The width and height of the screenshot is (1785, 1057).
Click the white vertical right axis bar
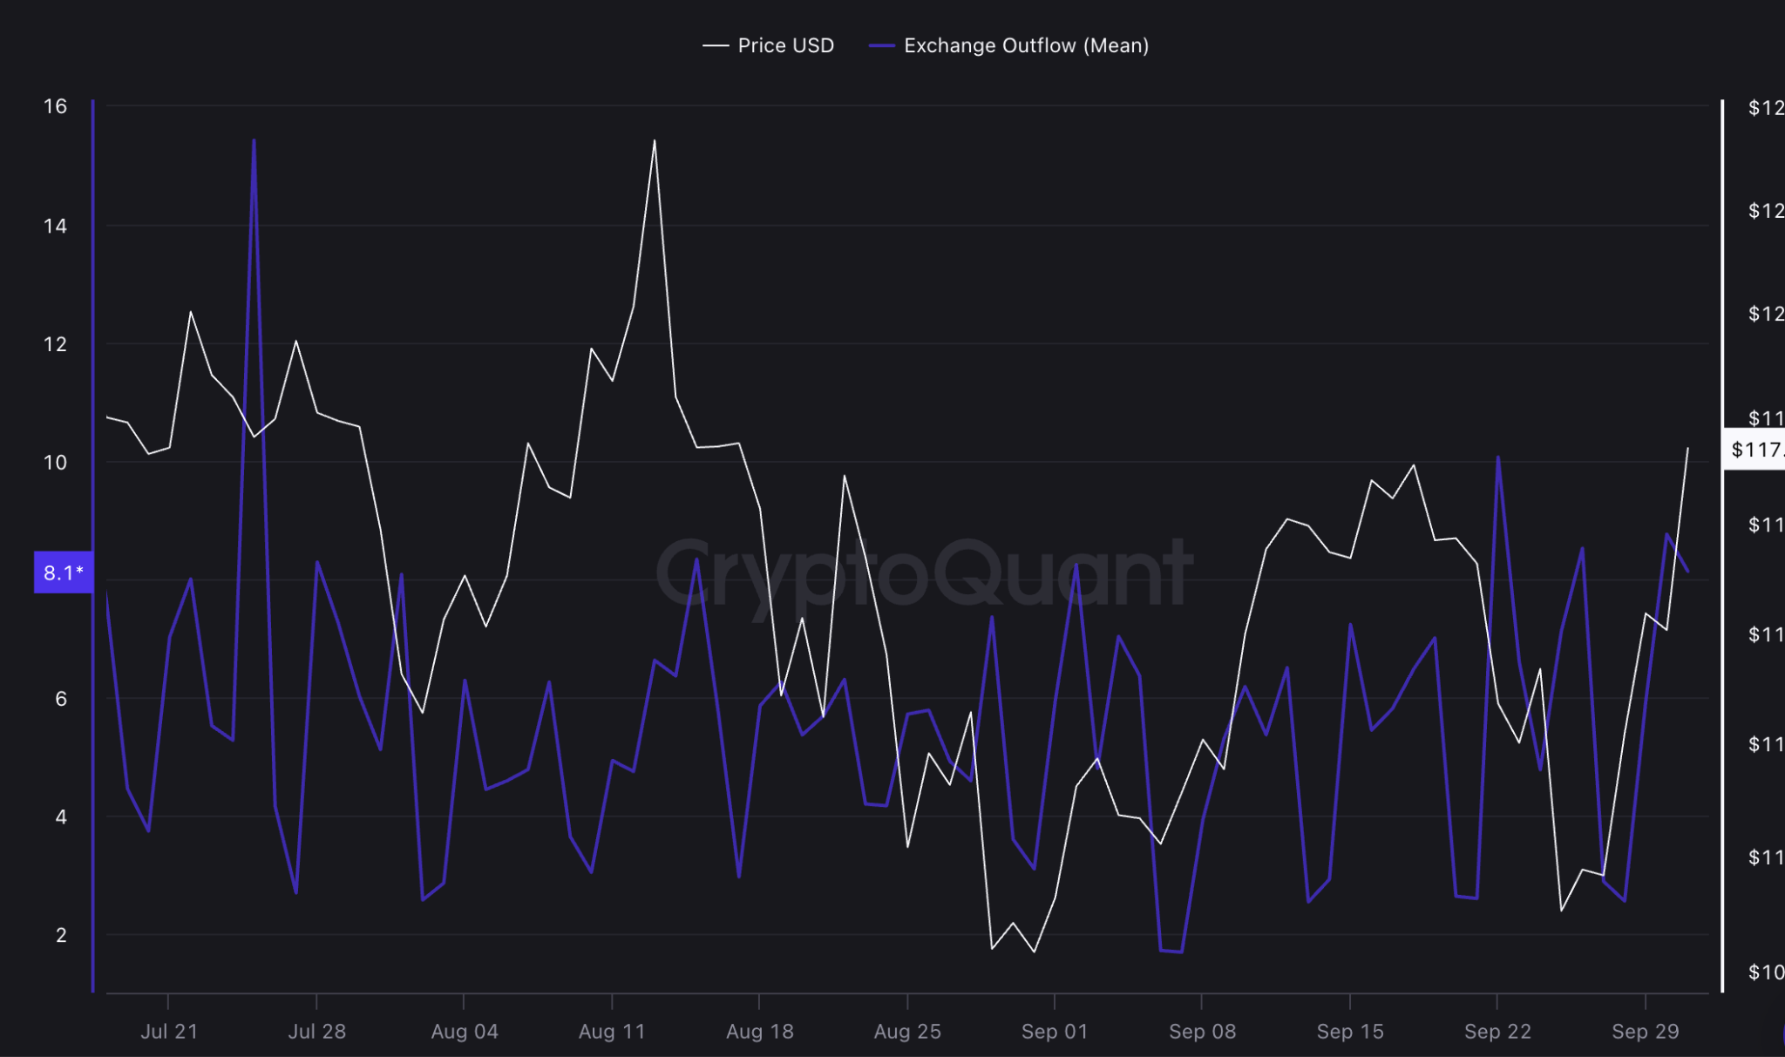[x=1722, y=697]
